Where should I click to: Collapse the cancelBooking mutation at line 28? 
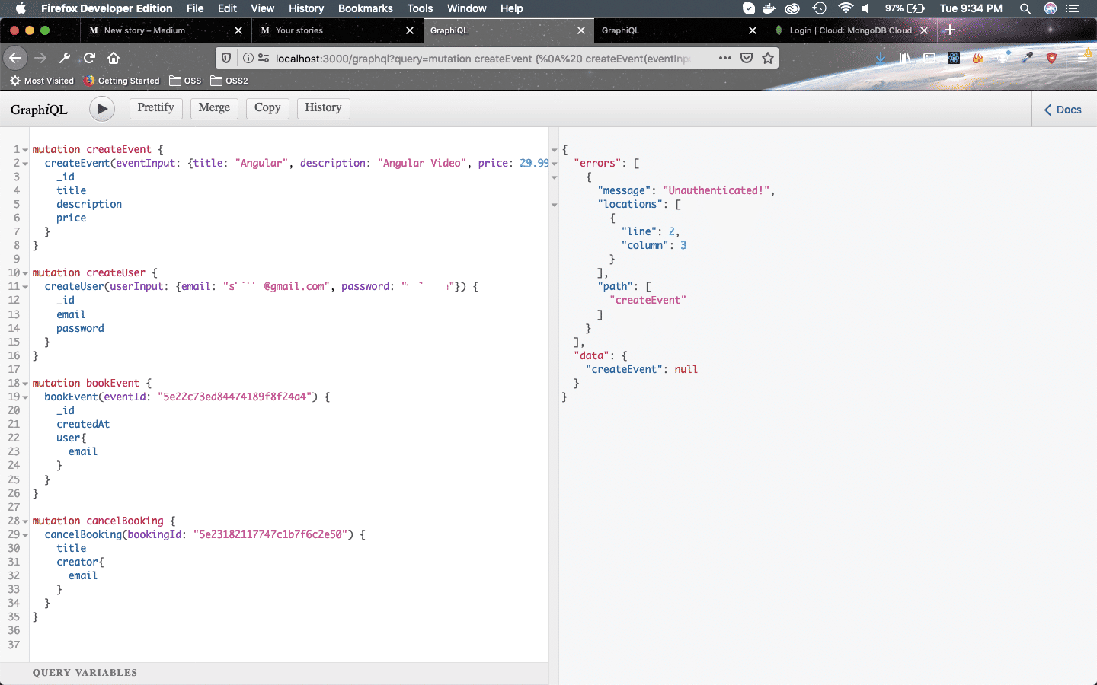click(25, 521)
